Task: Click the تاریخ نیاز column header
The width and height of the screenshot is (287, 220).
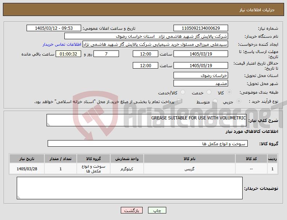Action: click(x=27, y=159)
